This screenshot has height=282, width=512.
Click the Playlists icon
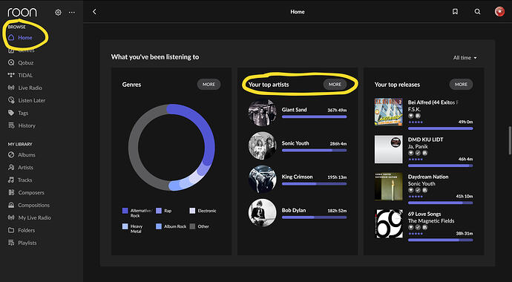pyautogui.click(x=11, y=243)
